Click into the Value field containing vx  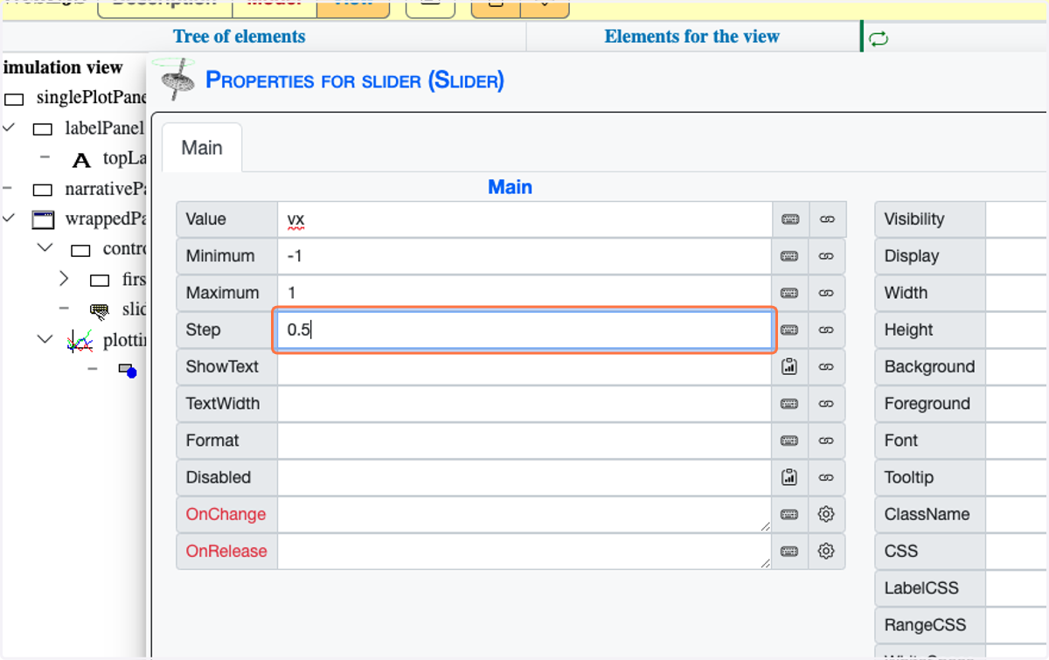524,219
